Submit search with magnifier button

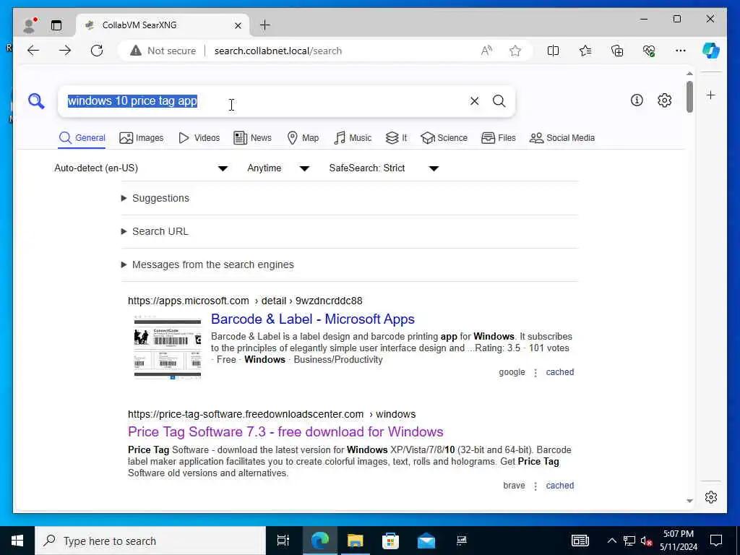click(499, 101)
